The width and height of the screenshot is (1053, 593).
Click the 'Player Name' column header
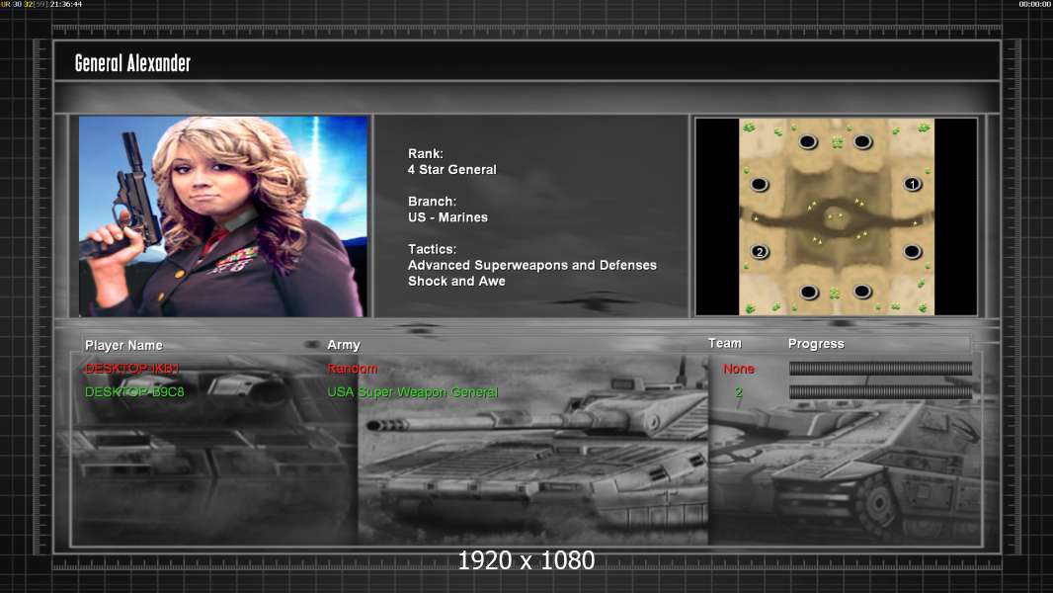(x=123, y=345)
